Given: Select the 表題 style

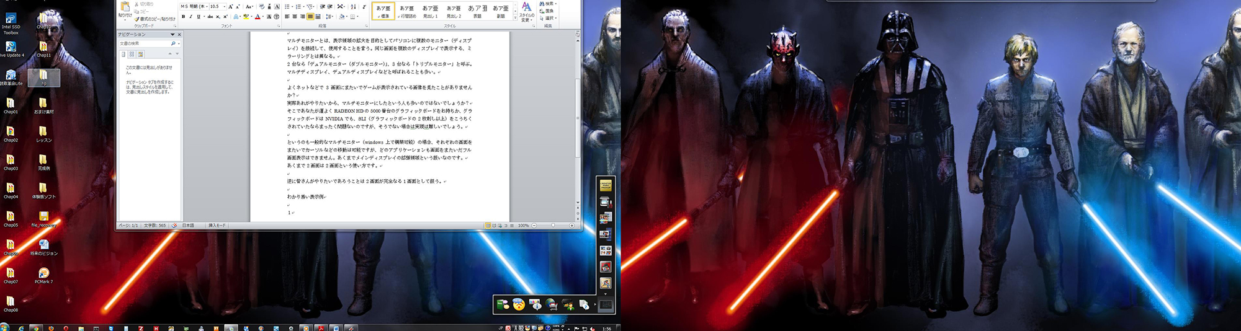Looking at the screenshot, I should 477,11.
